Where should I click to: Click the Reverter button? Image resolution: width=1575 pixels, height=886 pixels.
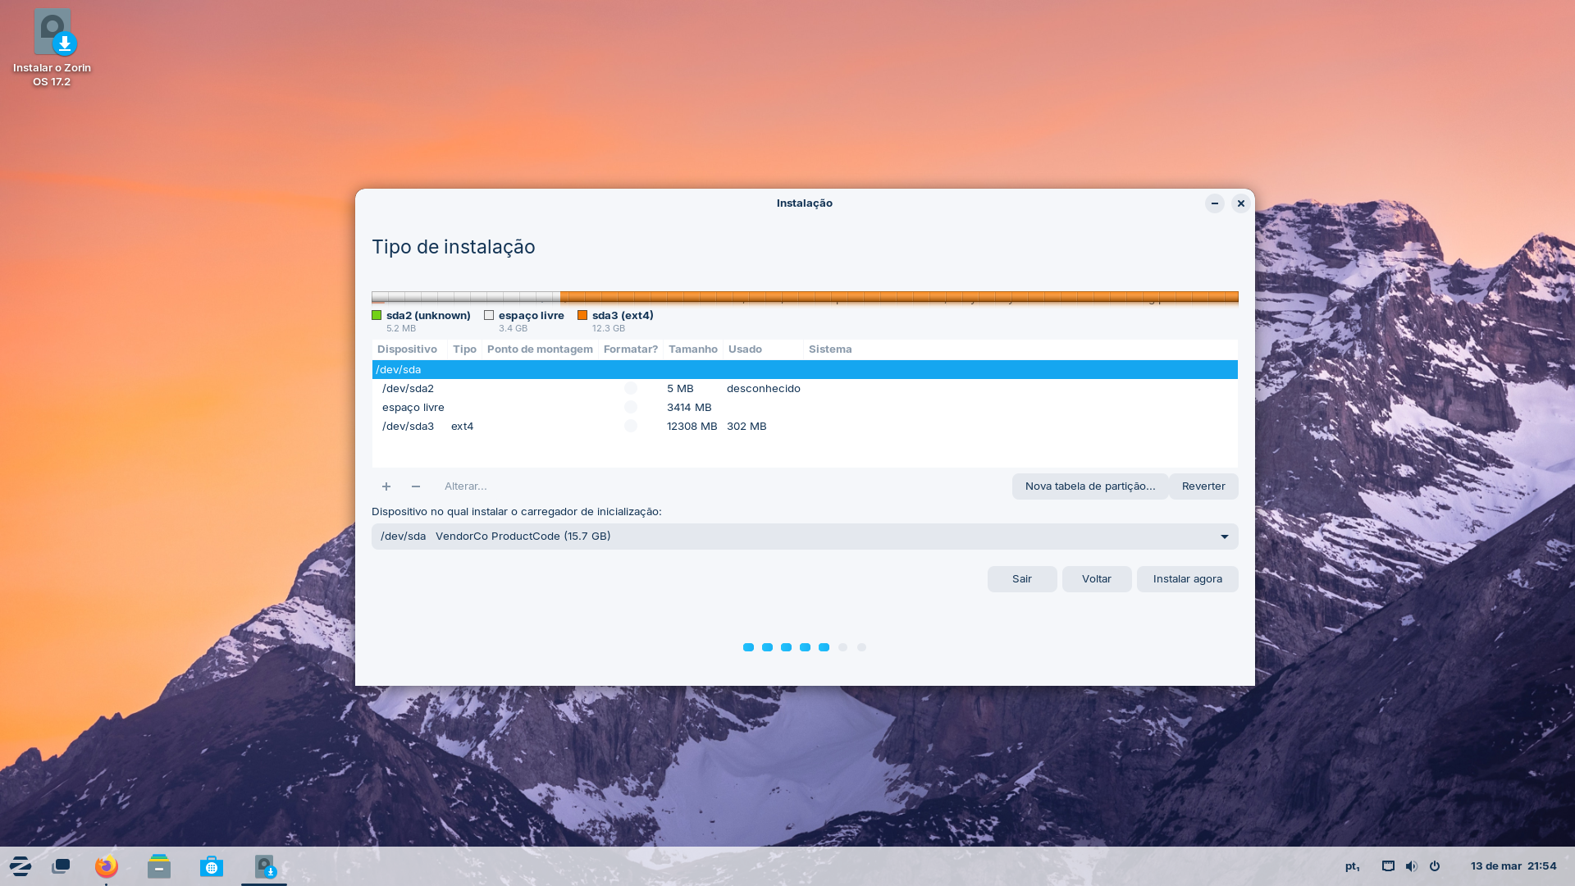point(1203,486)
